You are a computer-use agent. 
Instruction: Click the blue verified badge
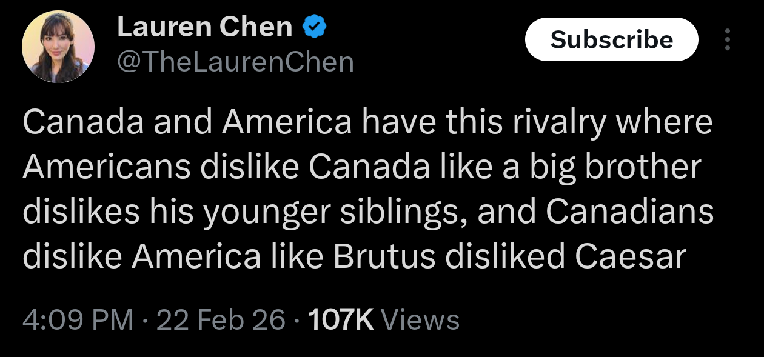[x=314, y=27]
